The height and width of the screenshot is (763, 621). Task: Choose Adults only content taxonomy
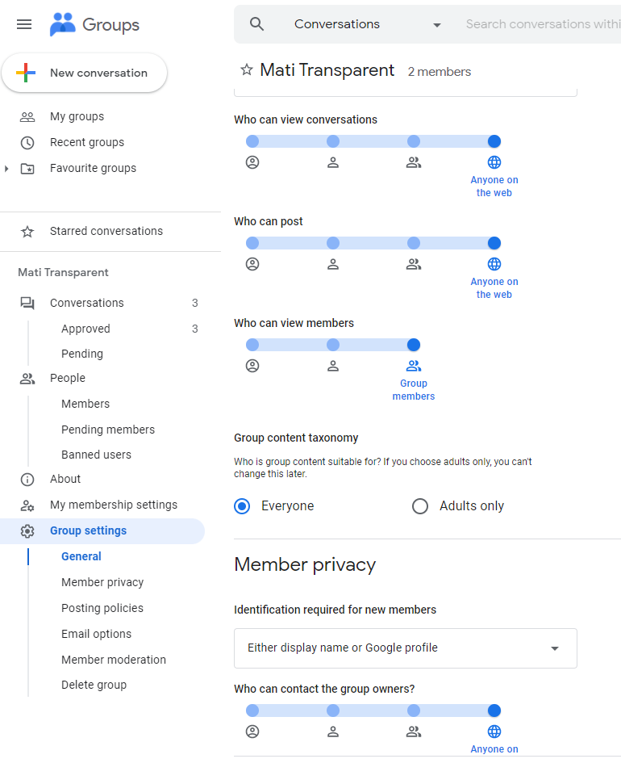coord(420,506)
